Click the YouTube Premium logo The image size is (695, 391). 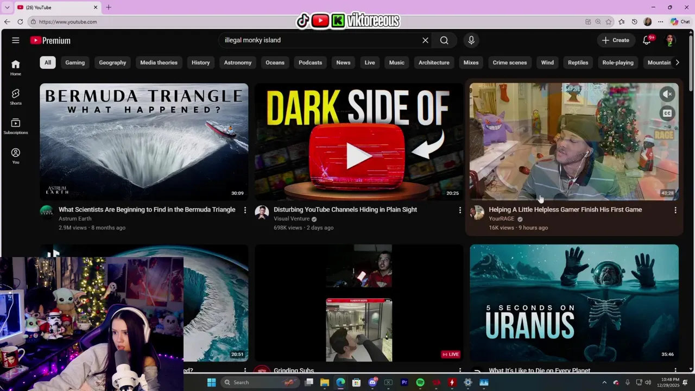(x=50, y=40)
